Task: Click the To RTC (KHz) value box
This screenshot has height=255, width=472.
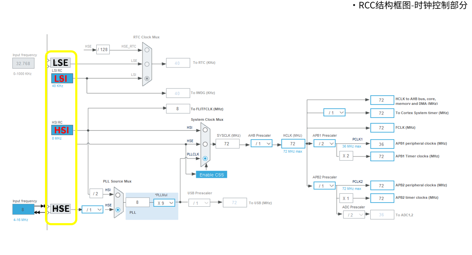Action: [178, 63]
